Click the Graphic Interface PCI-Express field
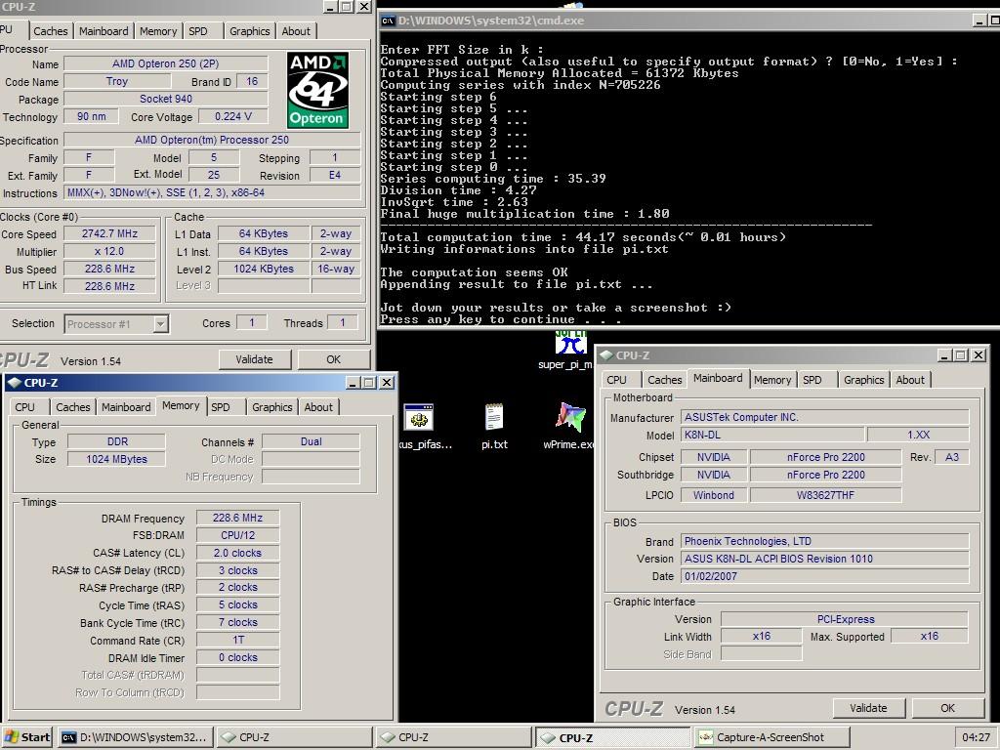 [x=845, y=619]
